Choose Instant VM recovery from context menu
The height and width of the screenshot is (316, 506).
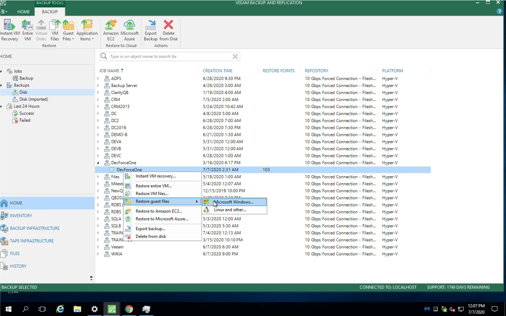click(162, 176)
